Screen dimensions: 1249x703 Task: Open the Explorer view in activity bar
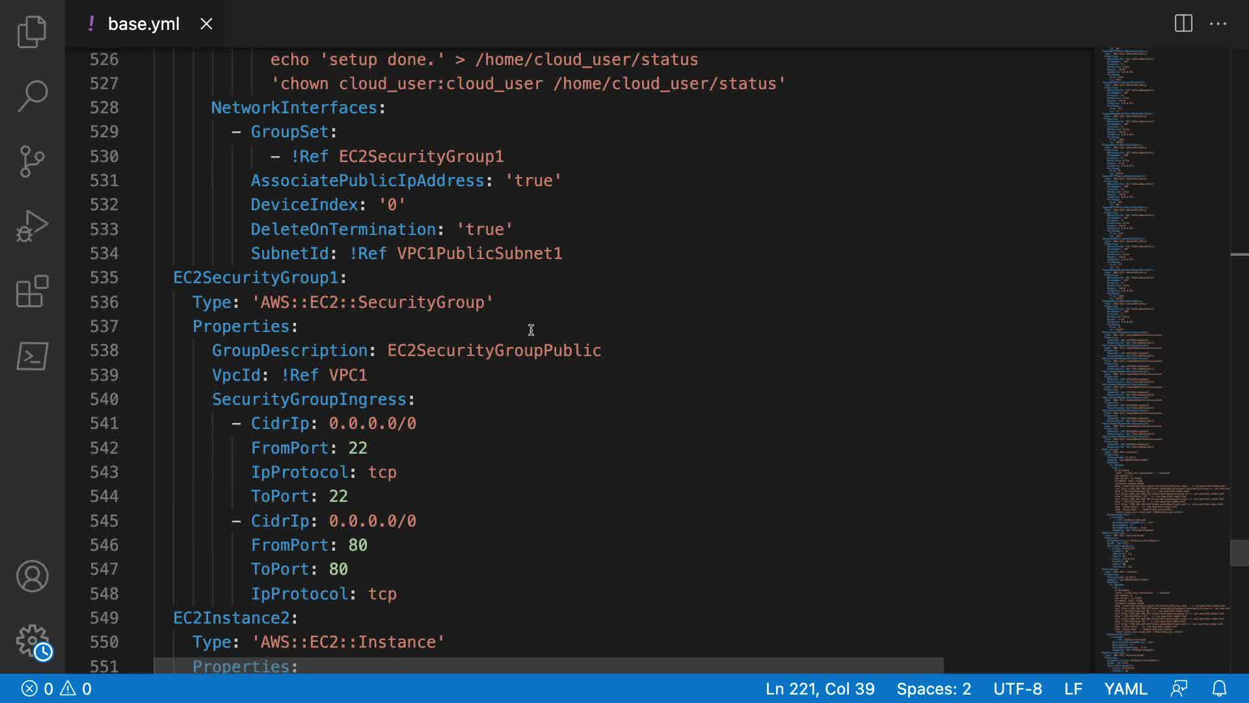[x=32, y=31]
